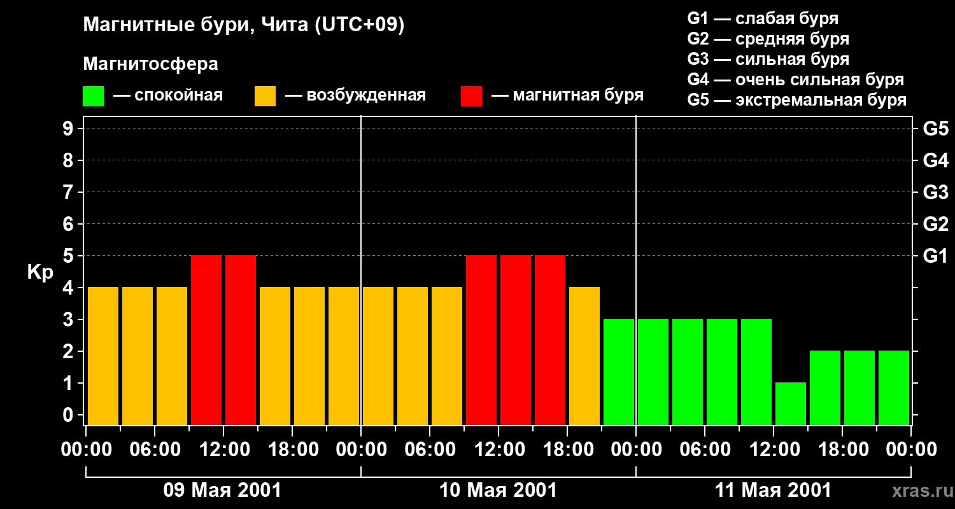Click the Kp axis tick value 5
Screen dimensions: 955x509
69,256
